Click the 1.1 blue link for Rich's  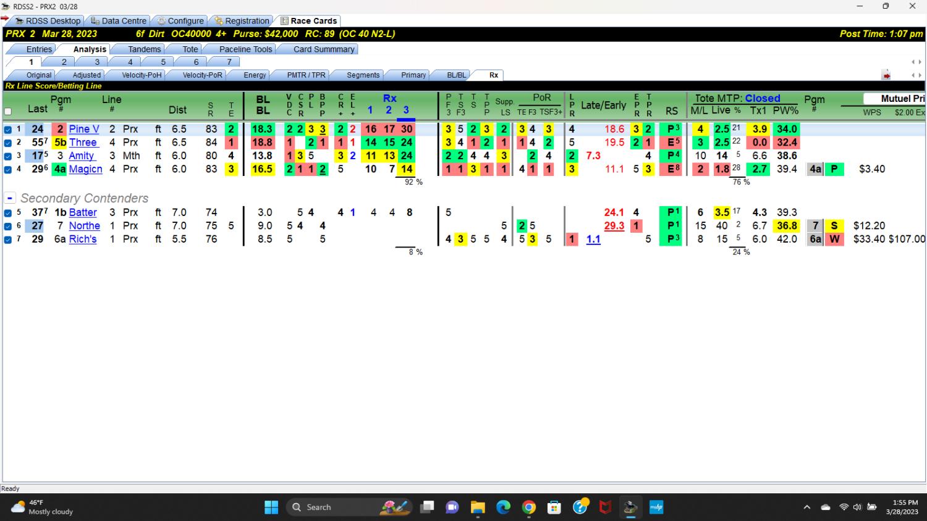coord(593,240)
